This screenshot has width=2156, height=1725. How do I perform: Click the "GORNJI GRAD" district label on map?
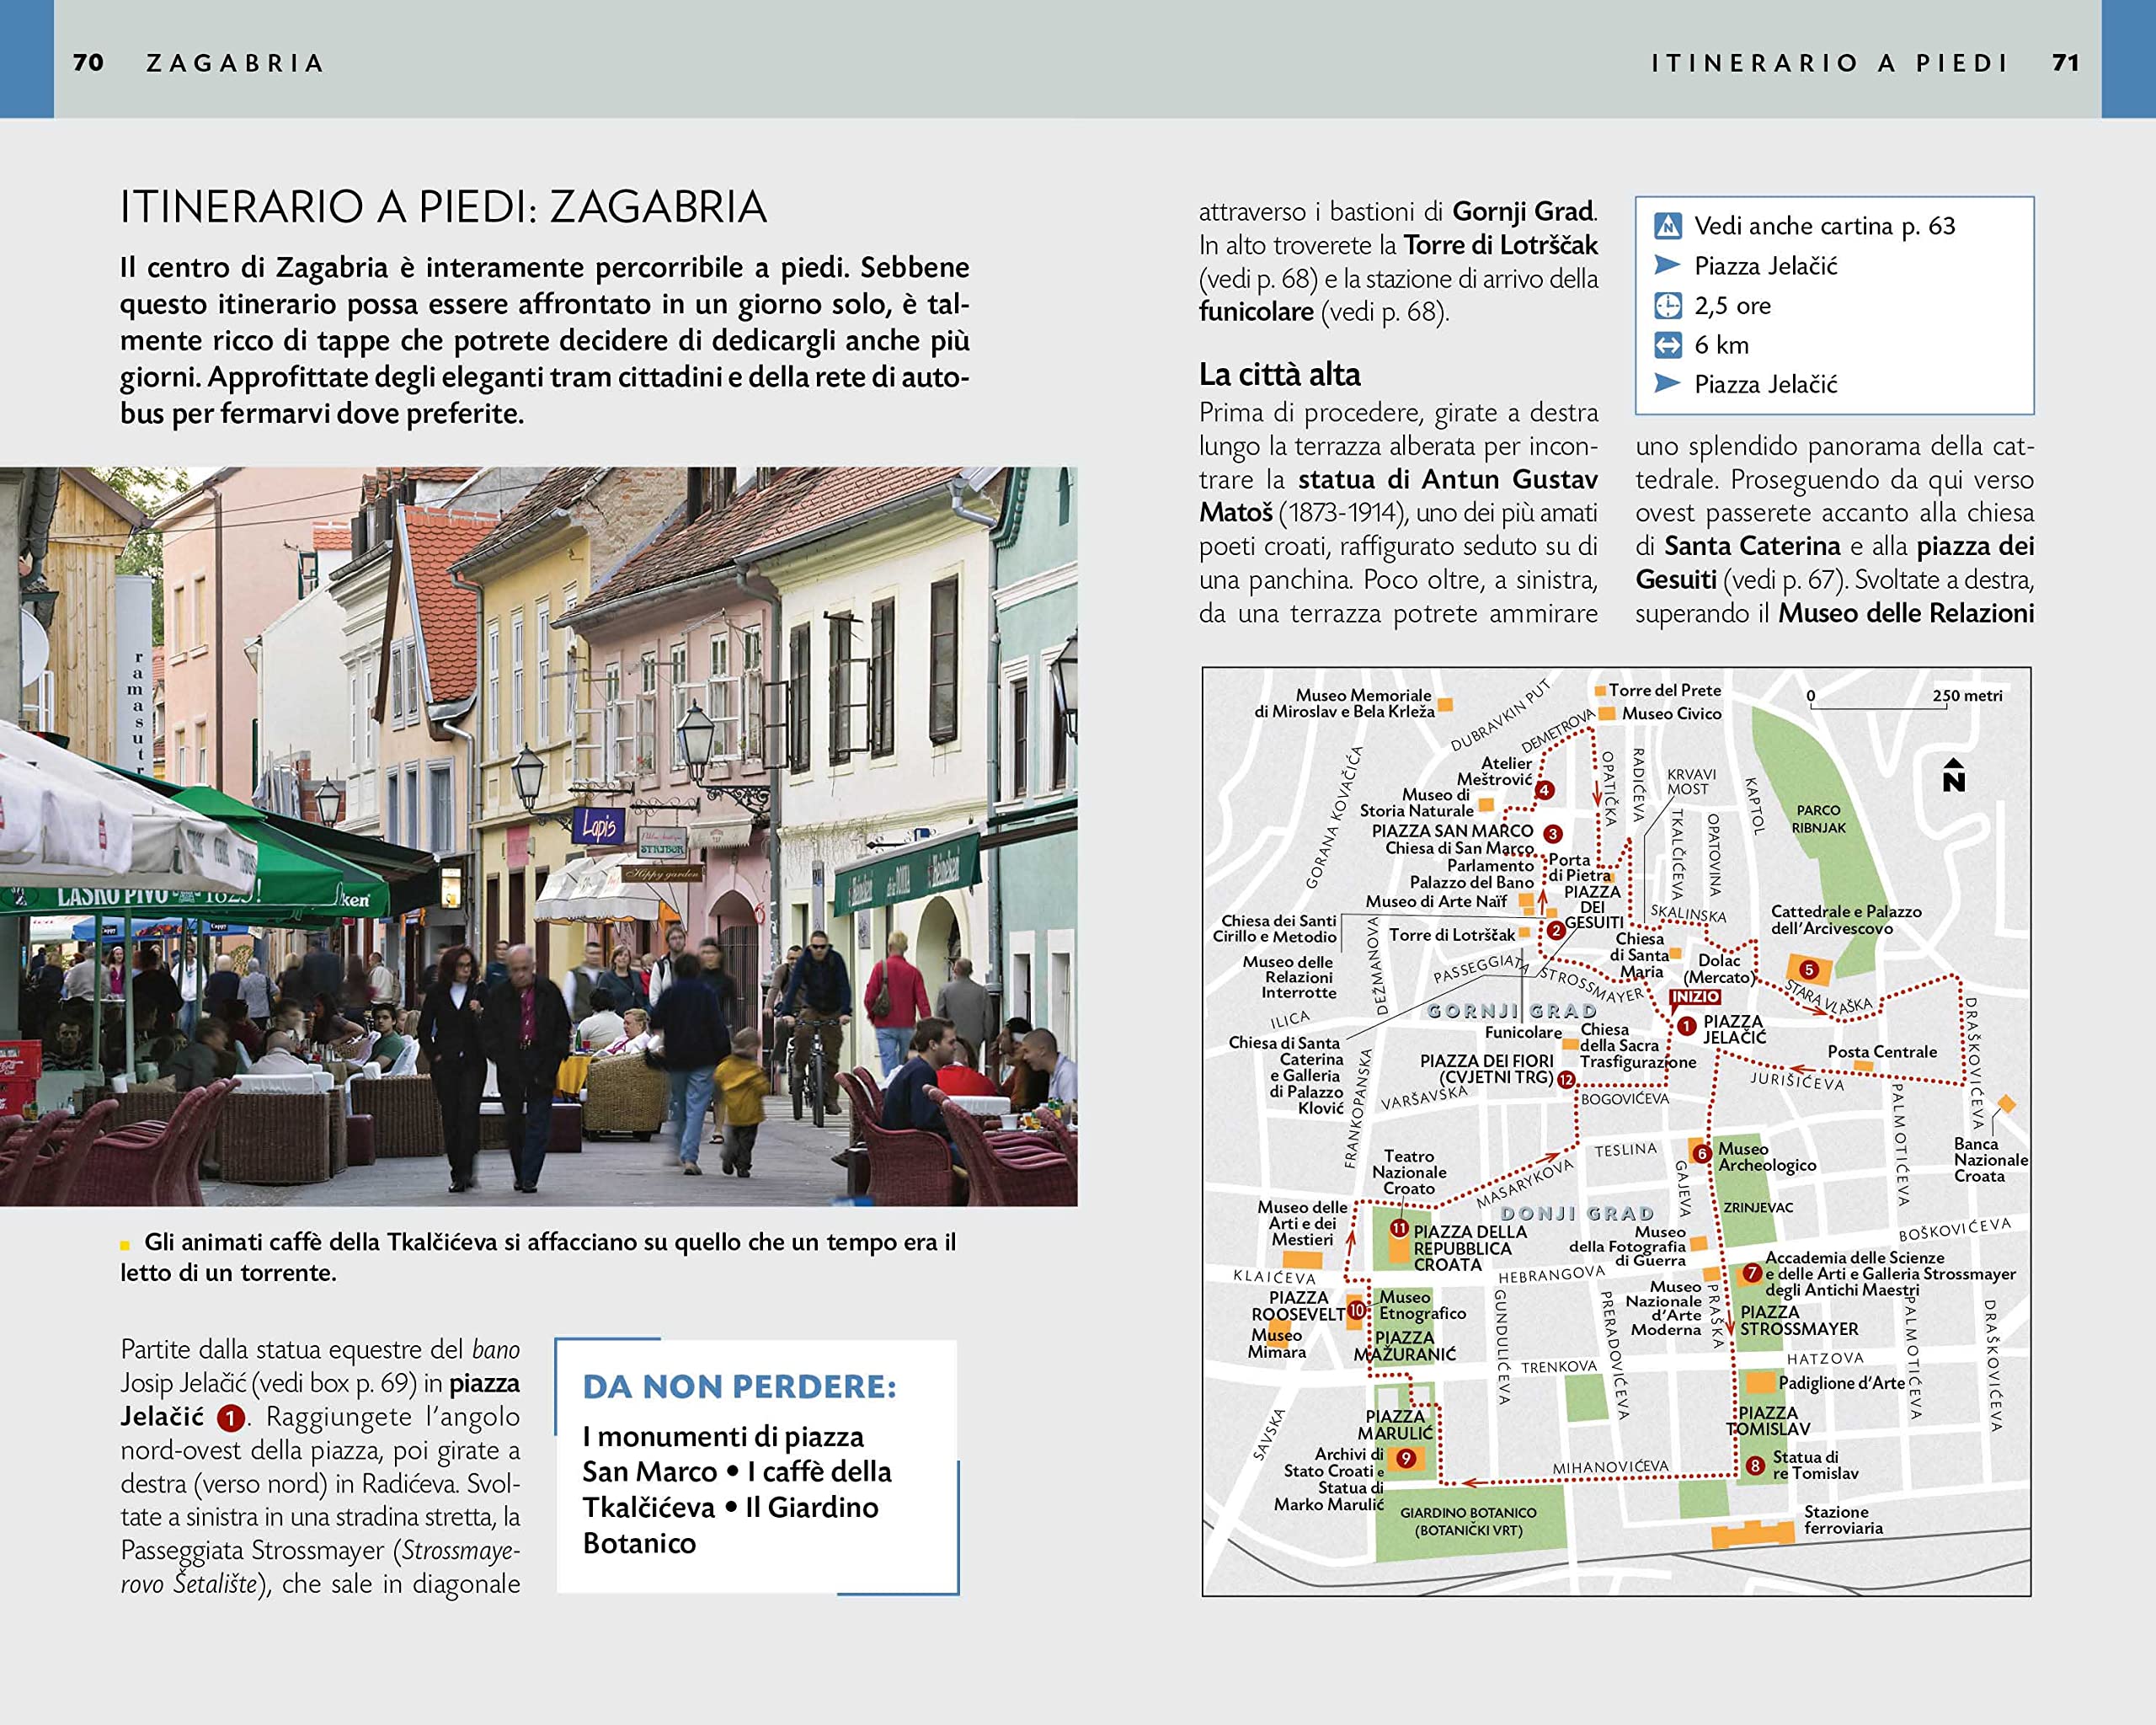coord(1511,1011)
